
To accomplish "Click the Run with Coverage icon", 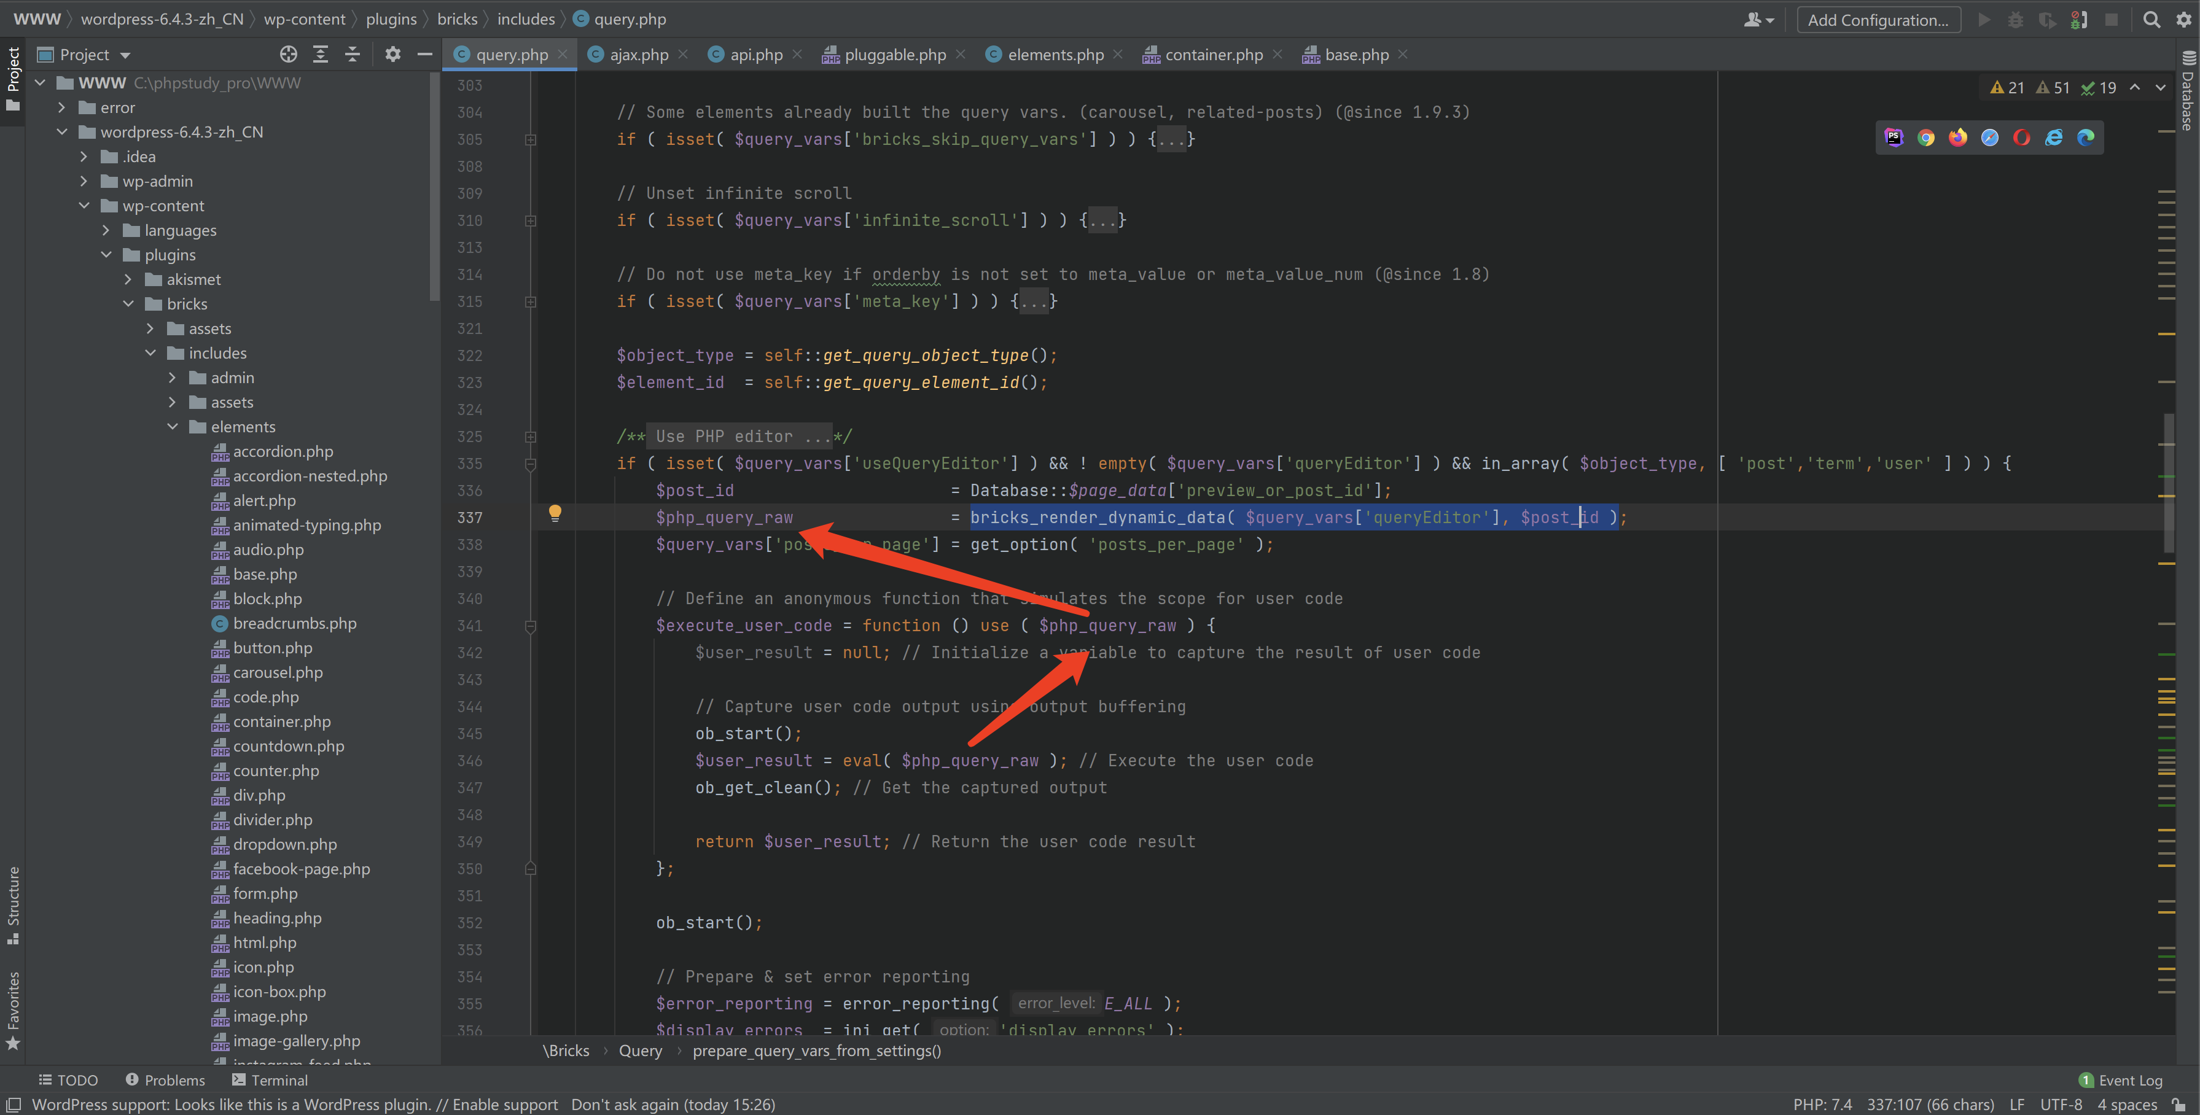I will tap(2047, 20).
